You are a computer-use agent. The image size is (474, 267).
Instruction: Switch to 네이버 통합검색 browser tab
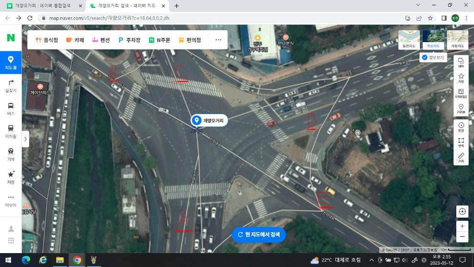coord(43,6)
